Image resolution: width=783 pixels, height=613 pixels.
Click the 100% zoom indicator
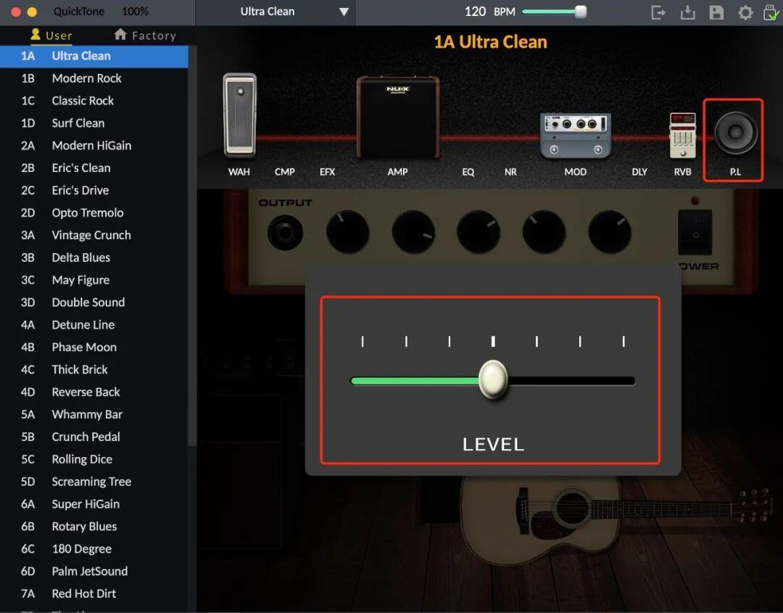136,11
